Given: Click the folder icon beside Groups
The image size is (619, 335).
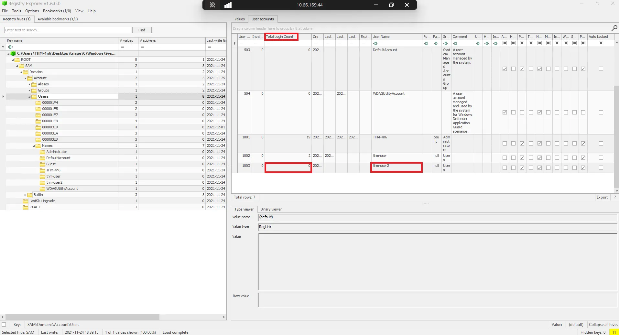Looking at the screenshot, I should (x=34, y=90).
